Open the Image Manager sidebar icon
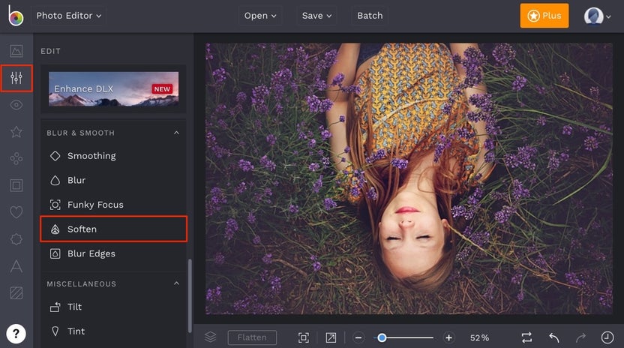Viewport: 624px width, 348px height. (16, 52)
